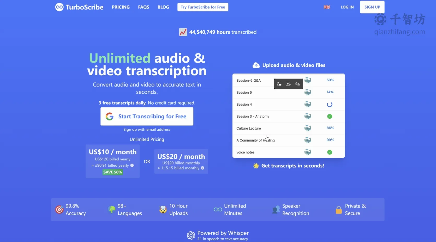Click the 59% progress for Session-6 Q&A
Viewport: 436px width, 242px height.
click(330, 80)
